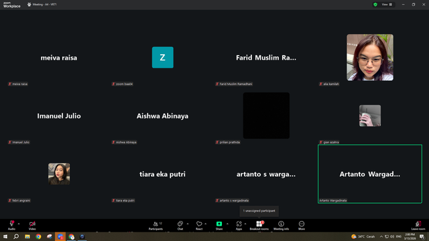This screenshot has height=241, width=429.
Task: Click the zoom baa04 Z avatar
Action: tap(162, 58)
